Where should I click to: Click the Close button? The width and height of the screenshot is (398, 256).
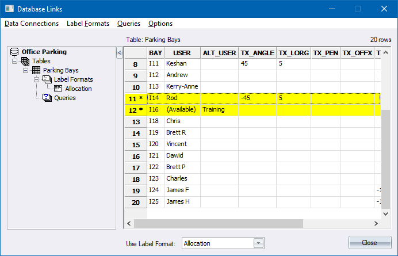coord(369,243)
